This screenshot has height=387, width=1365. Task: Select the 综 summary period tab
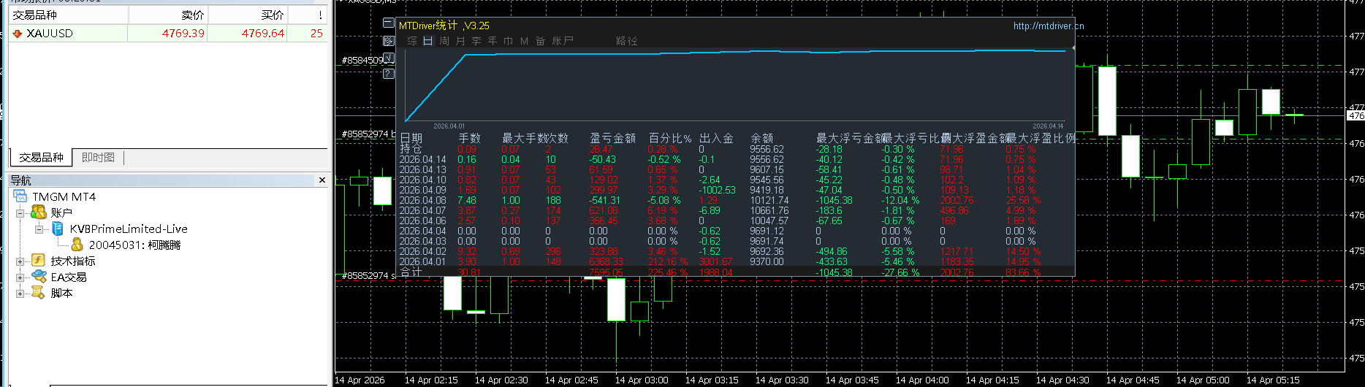(412, 41)
